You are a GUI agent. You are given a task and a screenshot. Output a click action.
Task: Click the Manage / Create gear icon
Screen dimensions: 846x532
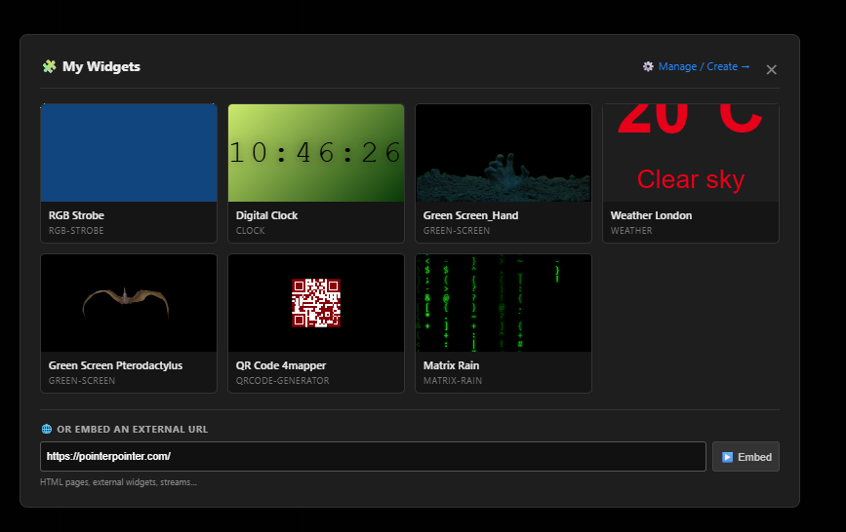click(648, 66)
